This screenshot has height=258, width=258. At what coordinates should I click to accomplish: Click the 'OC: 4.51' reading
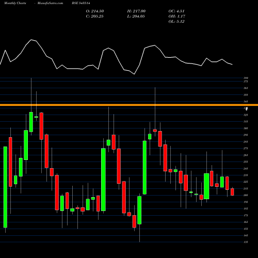[176, 11]
